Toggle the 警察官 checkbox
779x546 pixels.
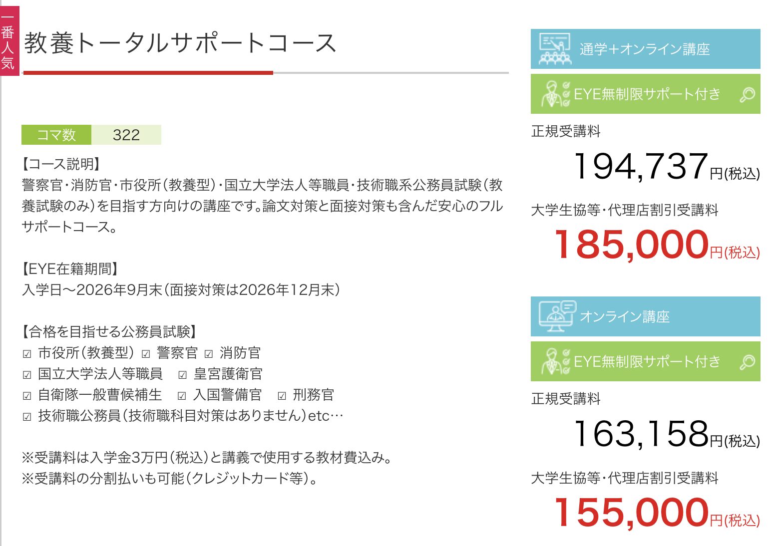(146, 354)
